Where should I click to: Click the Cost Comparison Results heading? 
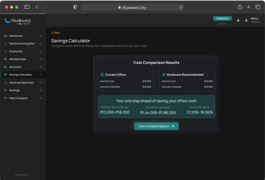pos(156,63)
